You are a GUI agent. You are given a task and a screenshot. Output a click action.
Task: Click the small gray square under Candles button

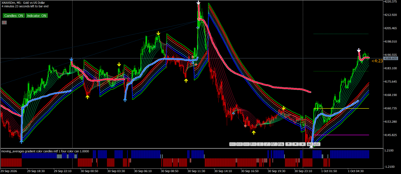(x=4, y=22)
